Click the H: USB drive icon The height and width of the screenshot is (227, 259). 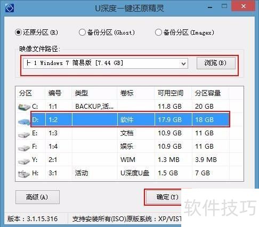click(x=24, y=174)
